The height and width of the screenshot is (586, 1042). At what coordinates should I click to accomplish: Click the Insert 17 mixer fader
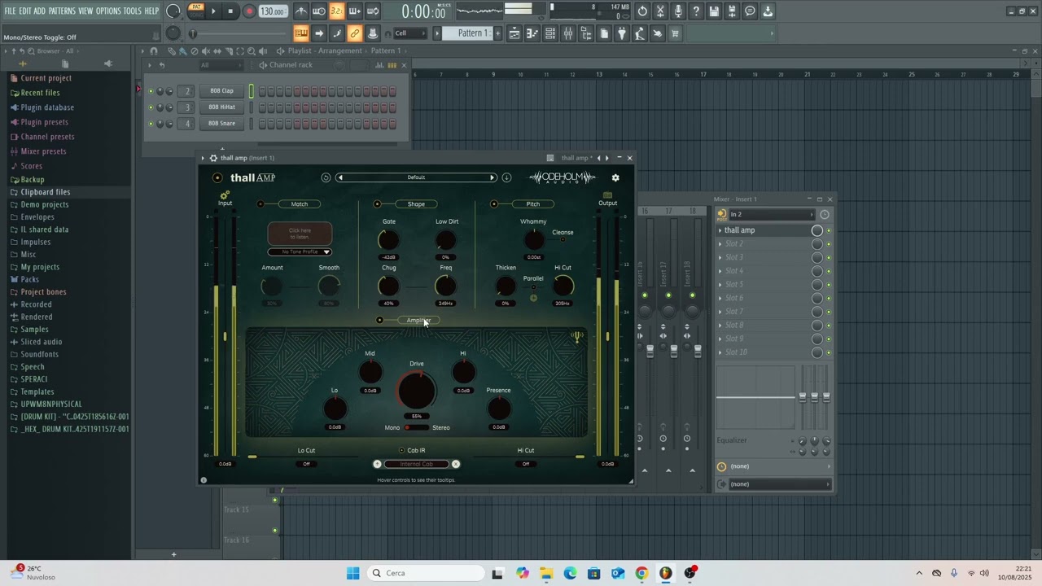[x=673, y=351]
